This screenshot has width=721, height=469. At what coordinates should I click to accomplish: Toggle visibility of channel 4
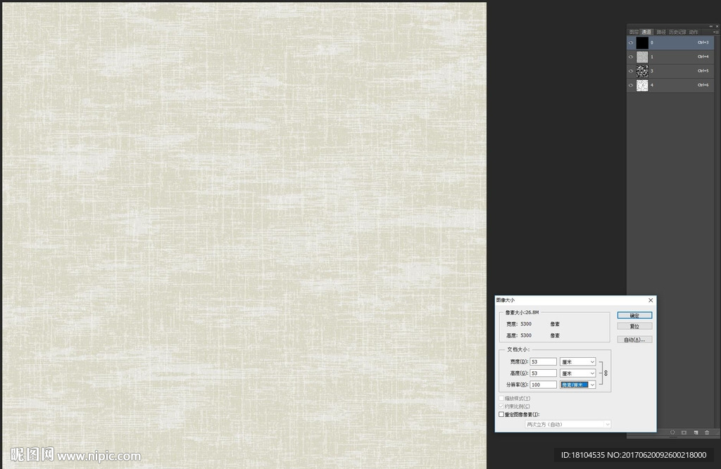(x=631, y=86)
